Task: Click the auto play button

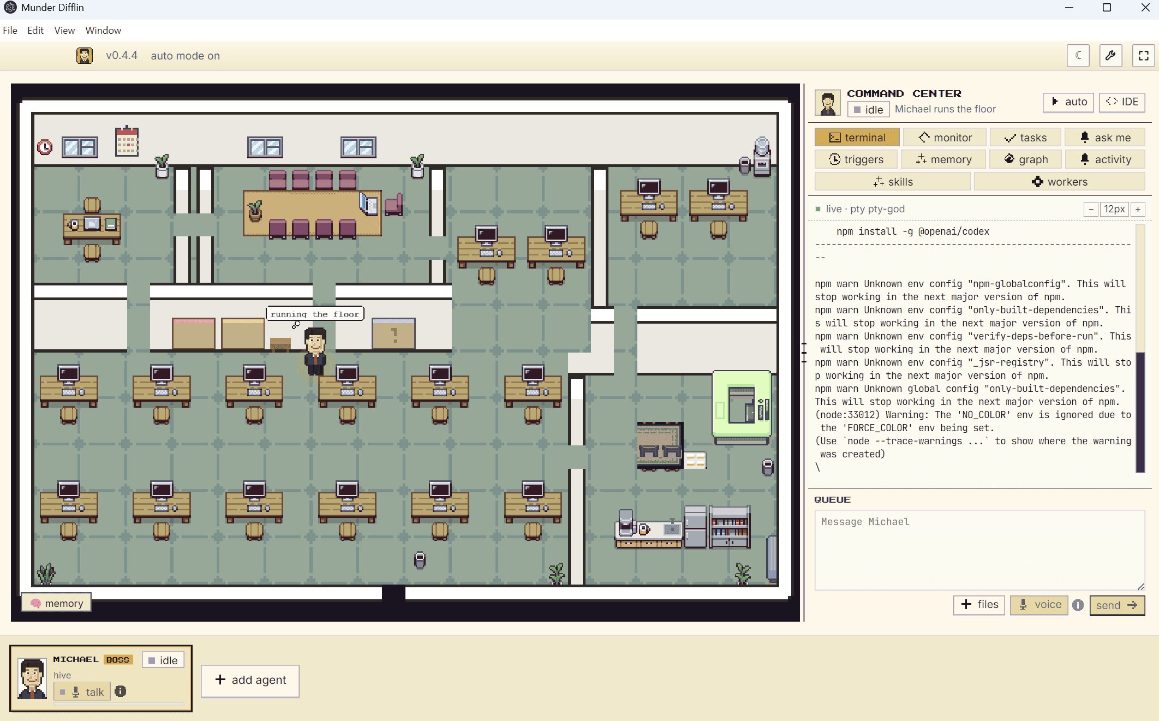Action: [x=1068, y=102]
